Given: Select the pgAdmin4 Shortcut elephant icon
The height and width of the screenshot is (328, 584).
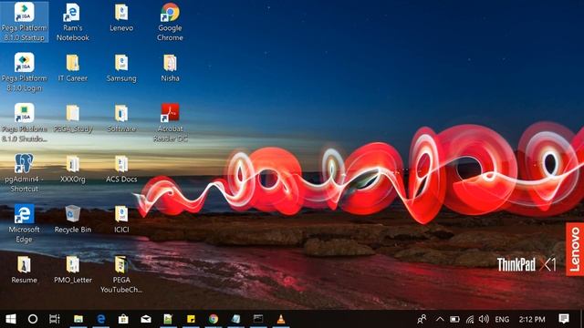Looking at the screenshot, I should pos(24,164).
